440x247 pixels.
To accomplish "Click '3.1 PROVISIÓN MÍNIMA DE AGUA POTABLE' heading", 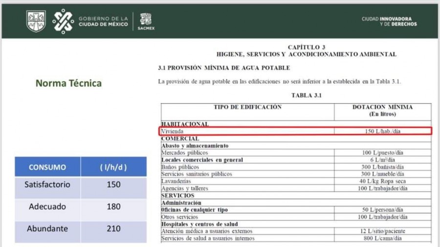I will (224, 68).
